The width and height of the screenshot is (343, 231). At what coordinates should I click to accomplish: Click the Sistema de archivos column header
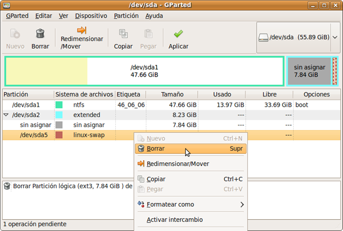point(84,94)
